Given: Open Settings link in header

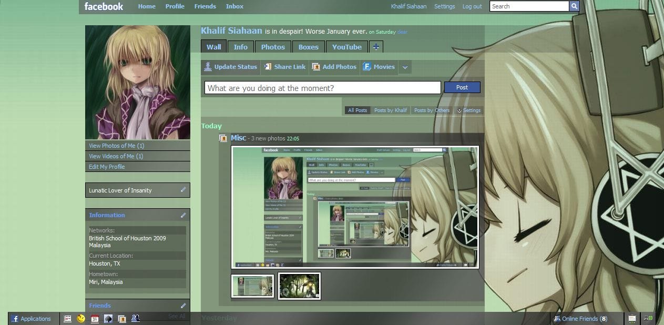Looking at the screenshot, I should pos(445,6).
